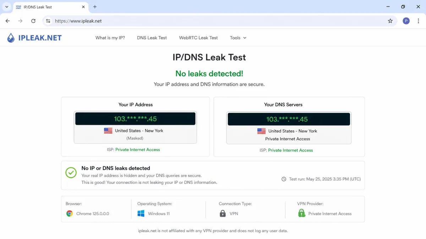Viewport: 426px width, 239px height.
Task: Click the masked 103.***.***.45 in DNS card
Action: pos(287,119)
